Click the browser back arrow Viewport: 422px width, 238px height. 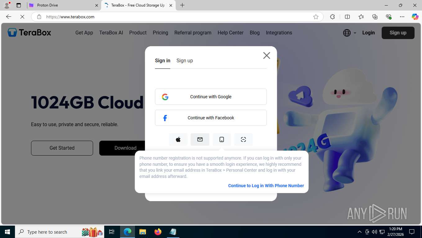9,17
